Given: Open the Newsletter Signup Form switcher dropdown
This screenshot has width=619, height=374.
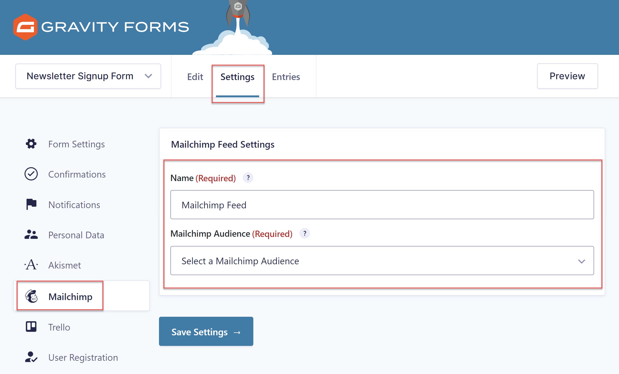Looking at the screenshot, I should [88, 76].
